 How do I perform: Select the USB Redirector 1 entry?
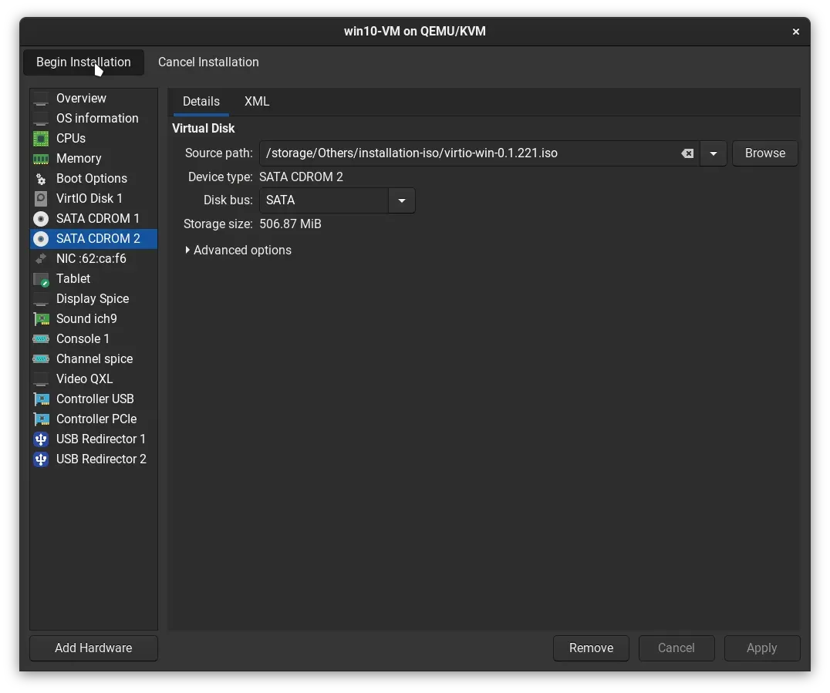(93, 439)
